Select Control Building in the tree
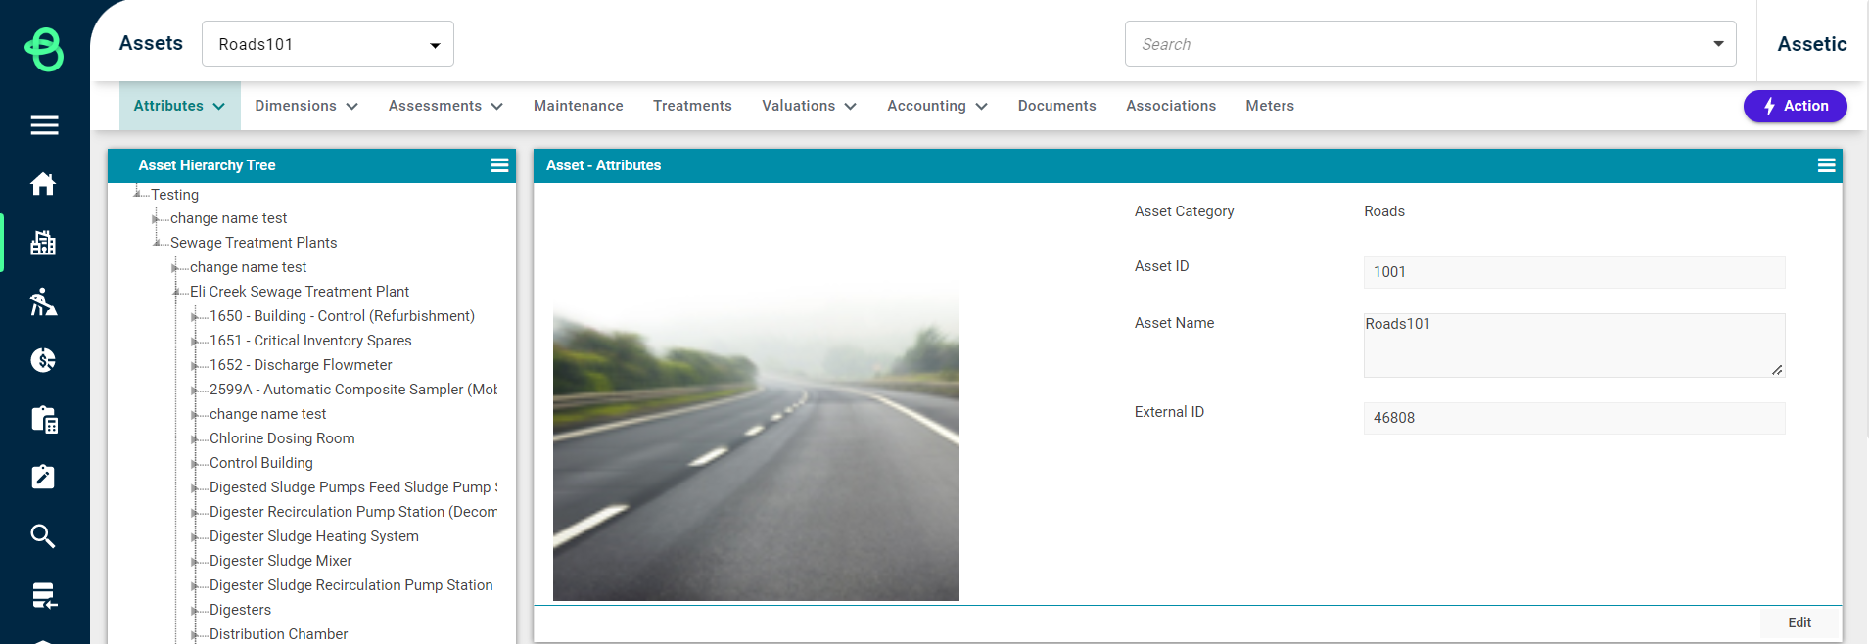 click(261, 463)
